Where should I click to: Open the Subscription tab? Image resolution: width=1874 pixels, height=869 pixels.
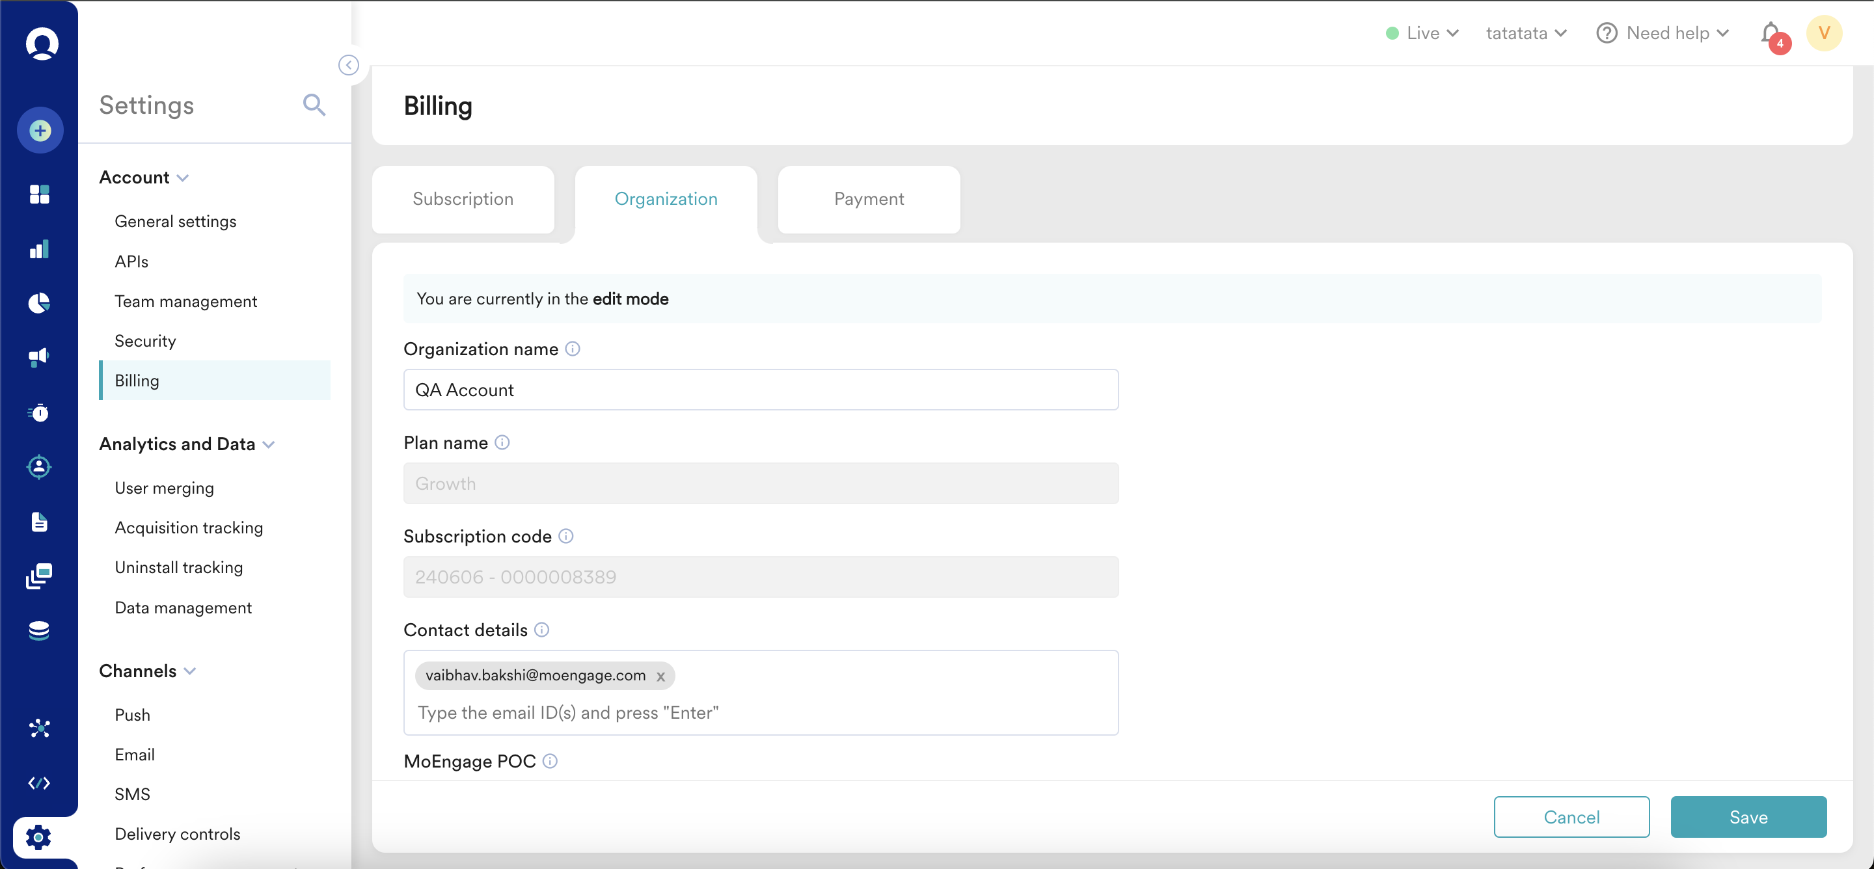[x=463, y=199]
